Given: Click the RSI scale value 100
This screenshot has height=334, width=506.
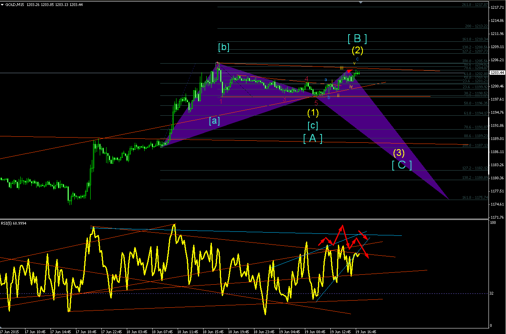Looking at the screenshot, I should click(493, 222).
